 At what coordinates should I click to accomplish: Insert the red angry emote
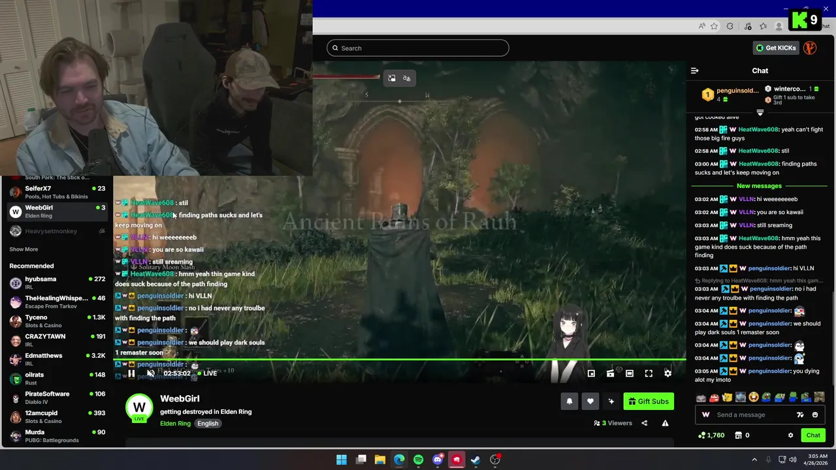(x=714, y=397)
